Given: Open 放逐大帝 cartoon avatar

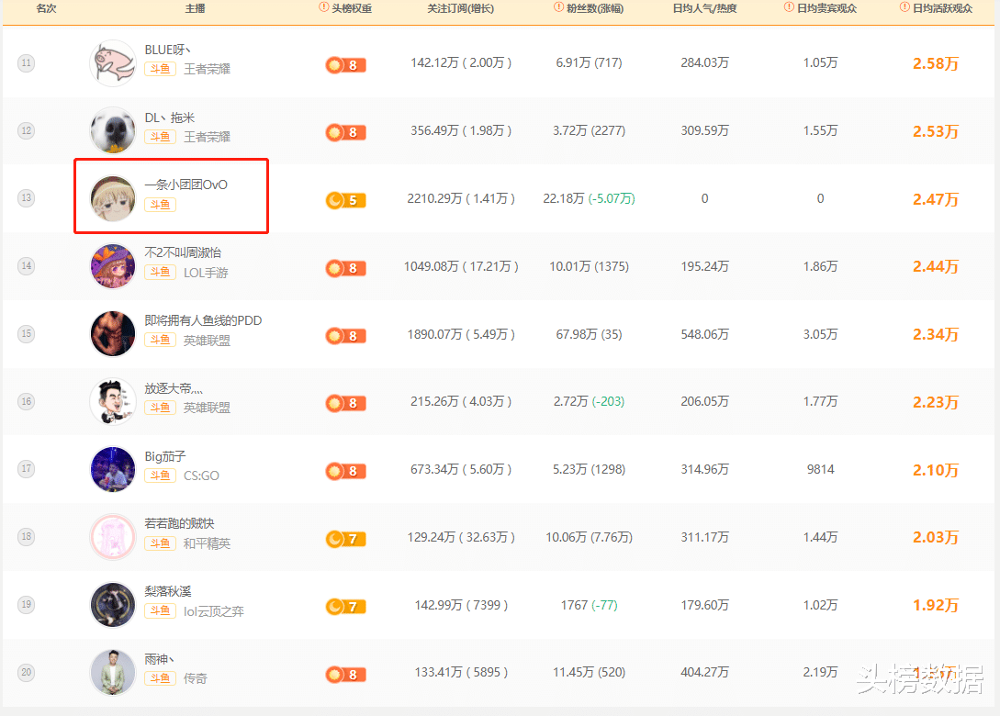Looking at the screenshot, I should 113,402.
